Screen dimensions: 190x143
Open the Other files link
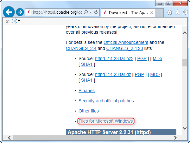click(x=89, y=111)
